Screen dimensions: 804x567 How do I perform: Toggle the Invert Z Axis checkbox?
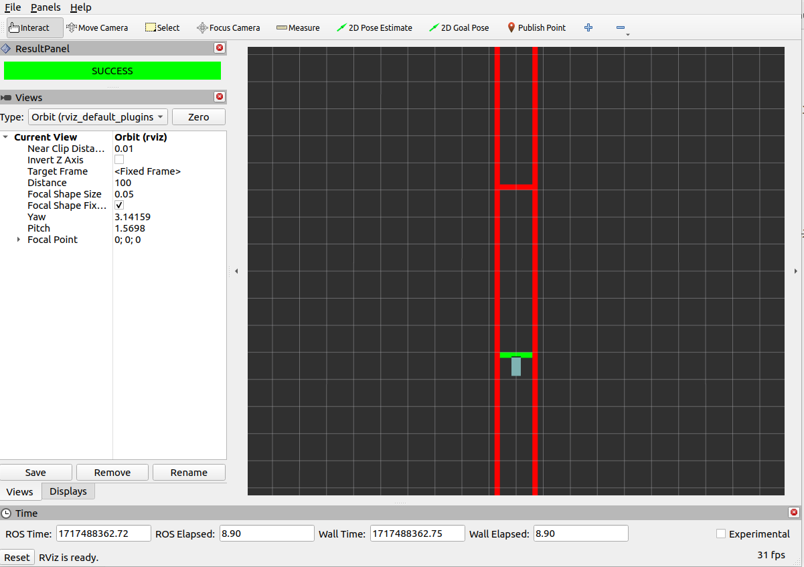(119, 160)
